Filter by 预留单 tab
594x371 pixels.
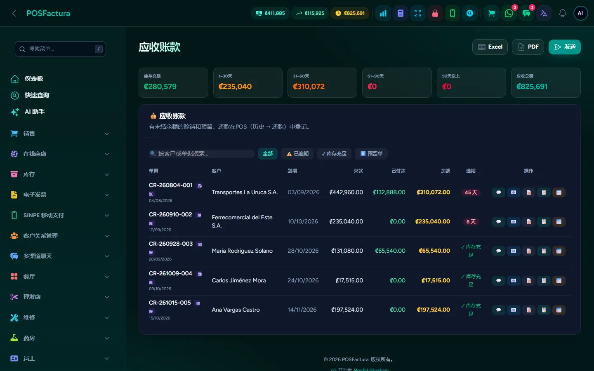(371, 154)
